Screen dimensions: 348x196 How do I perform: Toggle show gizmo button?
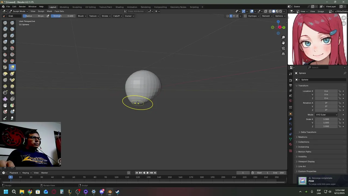pos(244,11)
